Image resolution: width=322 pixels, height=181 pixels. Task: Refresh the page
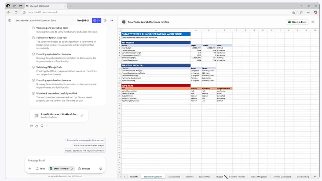(16, 12)
